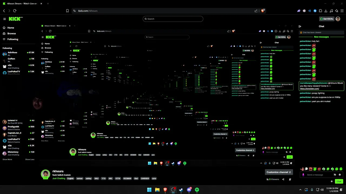
Task: Click the share stream icon near Viewers
Action: click(283, 179)
